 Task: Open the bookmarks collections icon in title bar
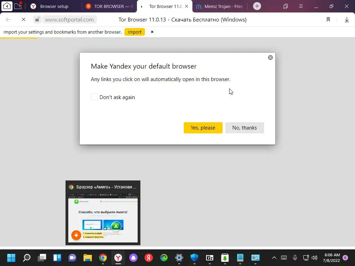(286, 6)
